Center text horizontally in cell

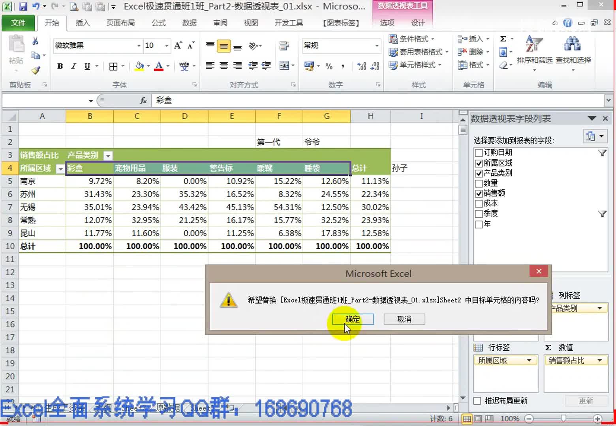click(x=224, y=65)
